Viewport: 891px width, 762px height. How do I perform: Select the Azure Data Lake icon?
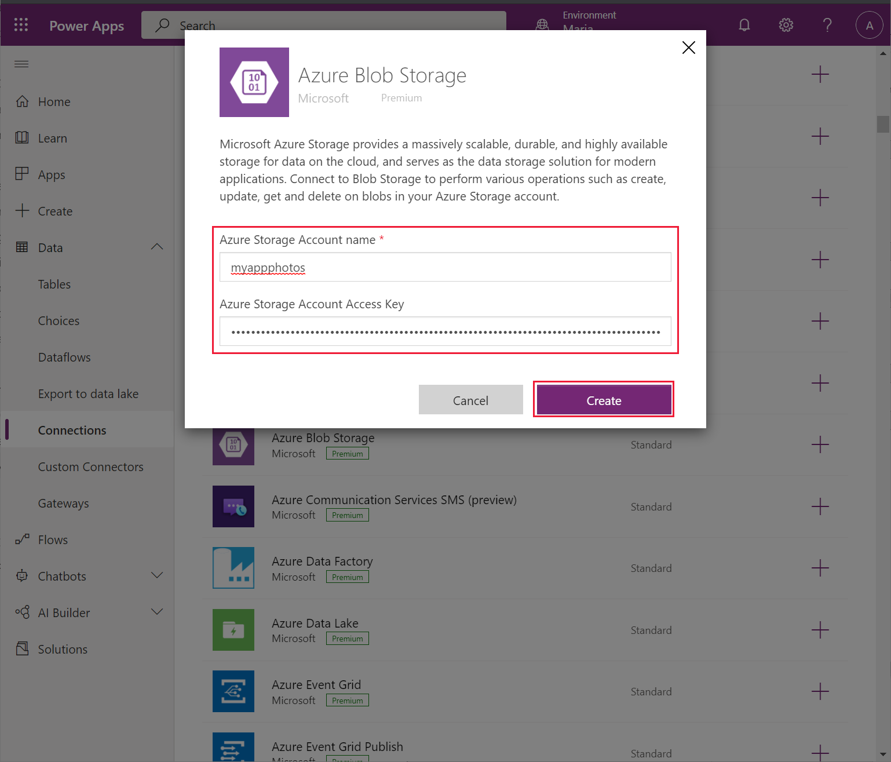[x=233, y=630]
